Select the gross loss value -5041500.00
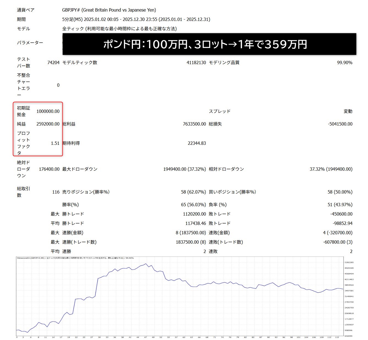The height and width of the screenshot is (340, 368). (340, 124)
